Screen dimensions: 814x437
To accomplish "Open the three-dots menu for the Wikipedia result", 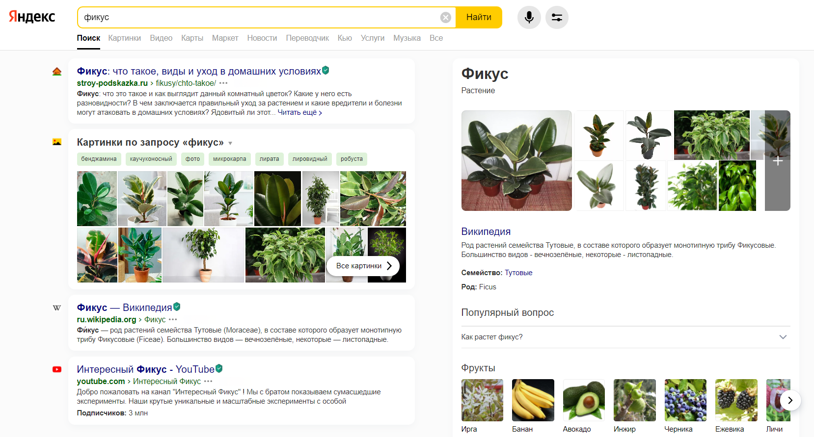I will 173,320.
